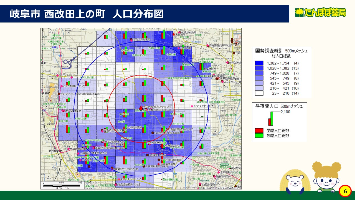This screenshot has width=355, height=200.
Task: Click the red center marker at 竹田内科ファミリークリニック
Action: coord(141,108)
